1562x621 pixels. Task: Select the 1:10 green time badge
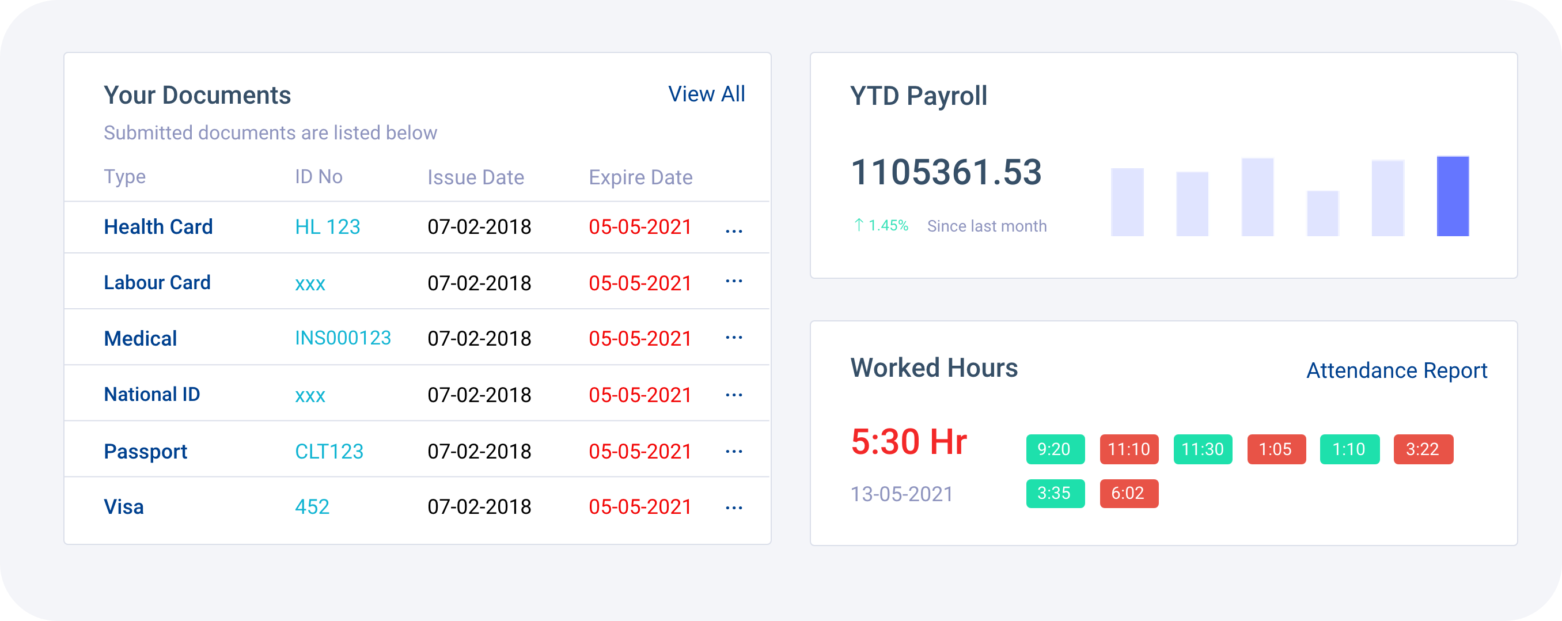(1350, 449)
